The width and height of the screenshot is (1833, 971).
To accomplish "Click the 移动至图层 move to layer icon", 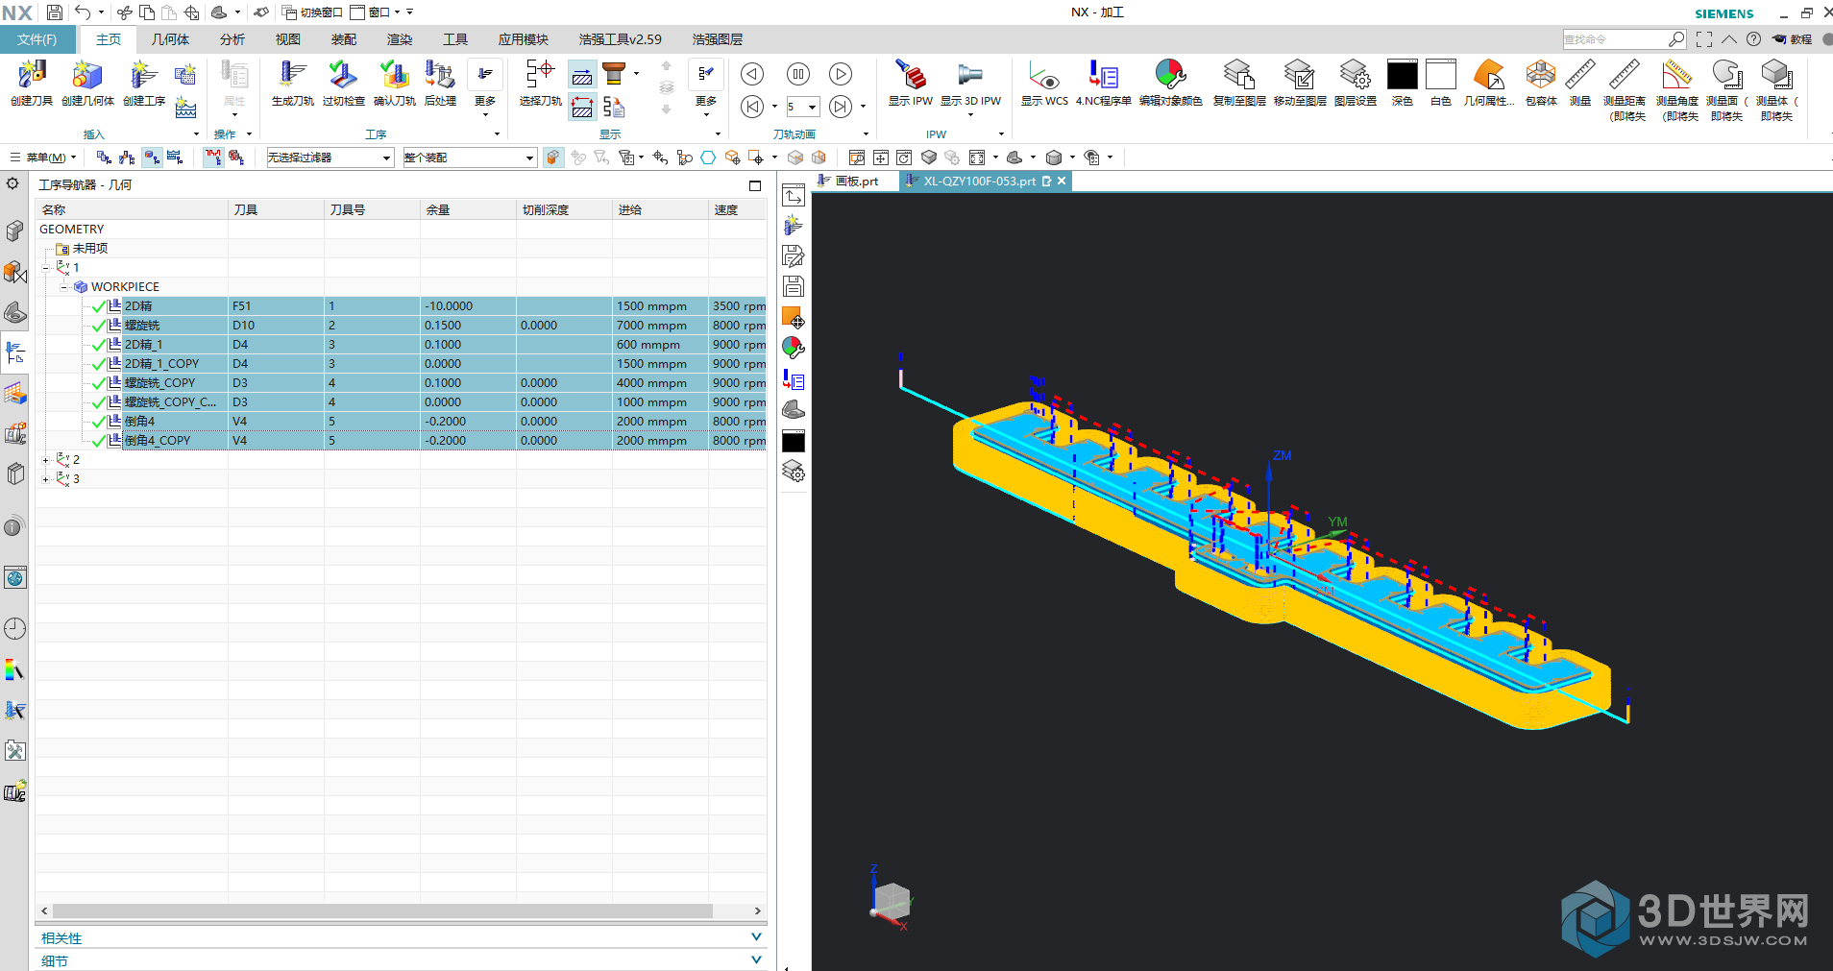I will pos(1300,83).
